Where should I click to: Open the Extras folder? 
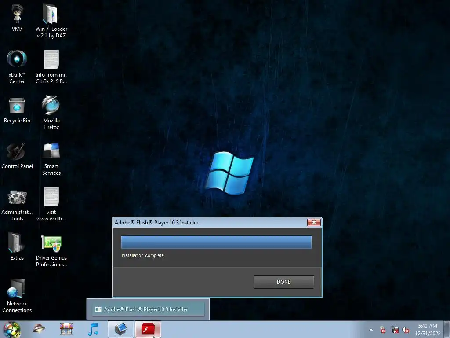pos(17,246)
